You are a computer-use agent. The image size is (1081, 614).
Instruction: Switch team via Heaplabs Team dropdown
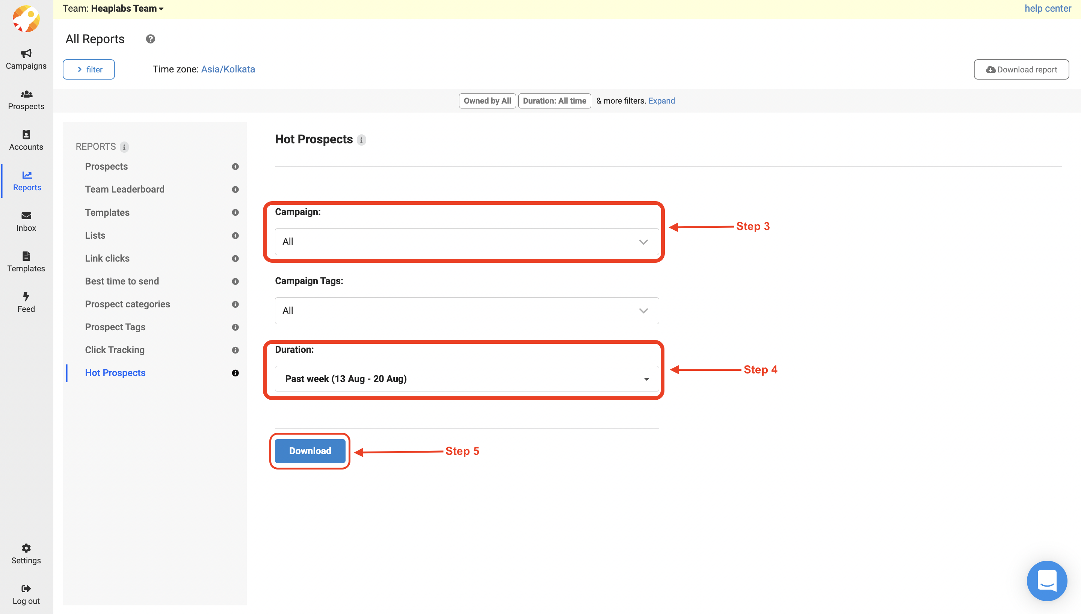coord(127,8)
